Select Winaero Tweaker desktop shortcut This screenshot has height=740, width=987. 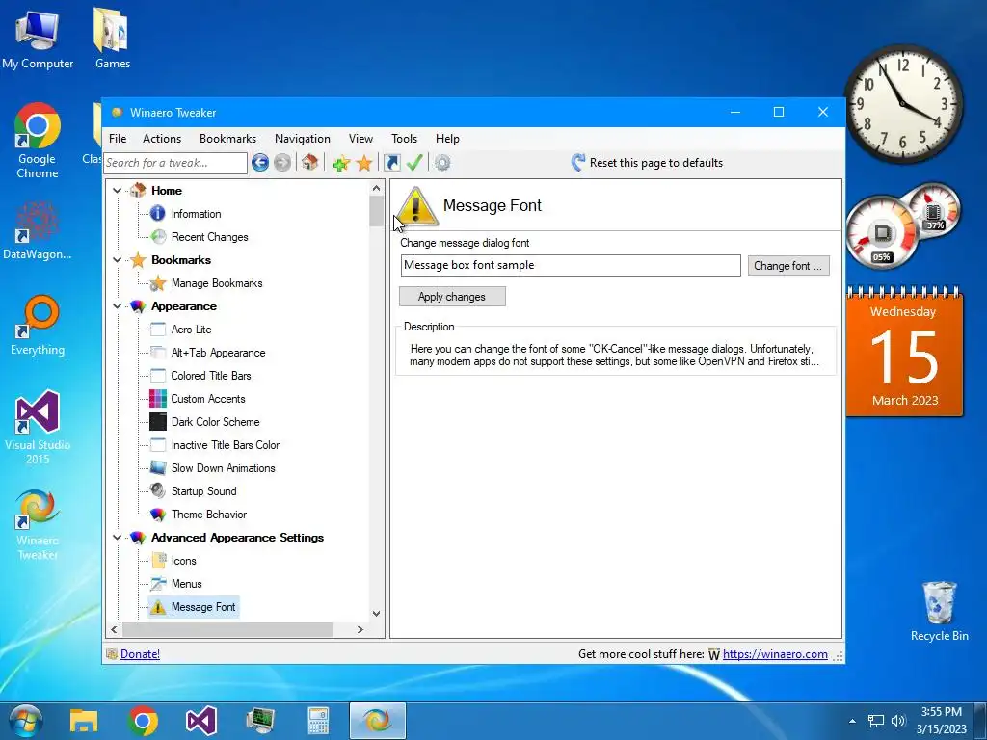(38, 523)
